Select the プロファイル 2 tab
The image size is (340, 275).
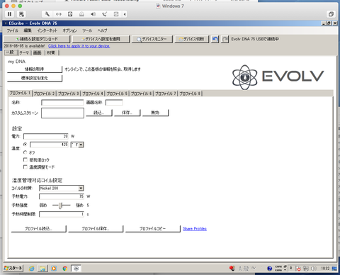click(x=44, y=94)
